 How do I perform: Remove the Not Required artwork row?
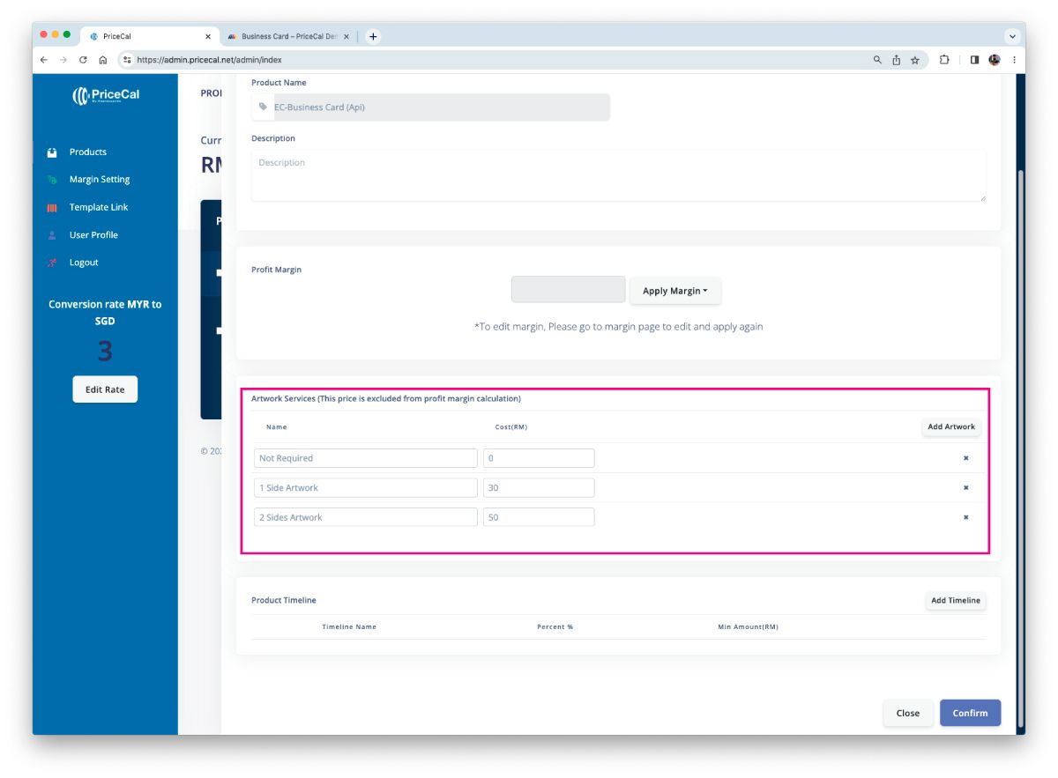[x=965, y=458]
